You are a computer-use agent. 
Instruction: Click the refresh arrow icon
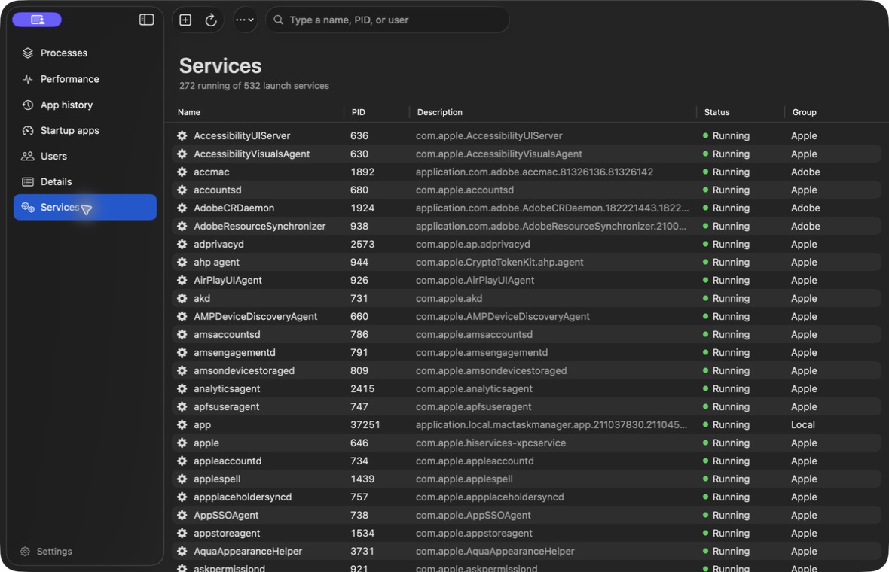coord(210,20)
